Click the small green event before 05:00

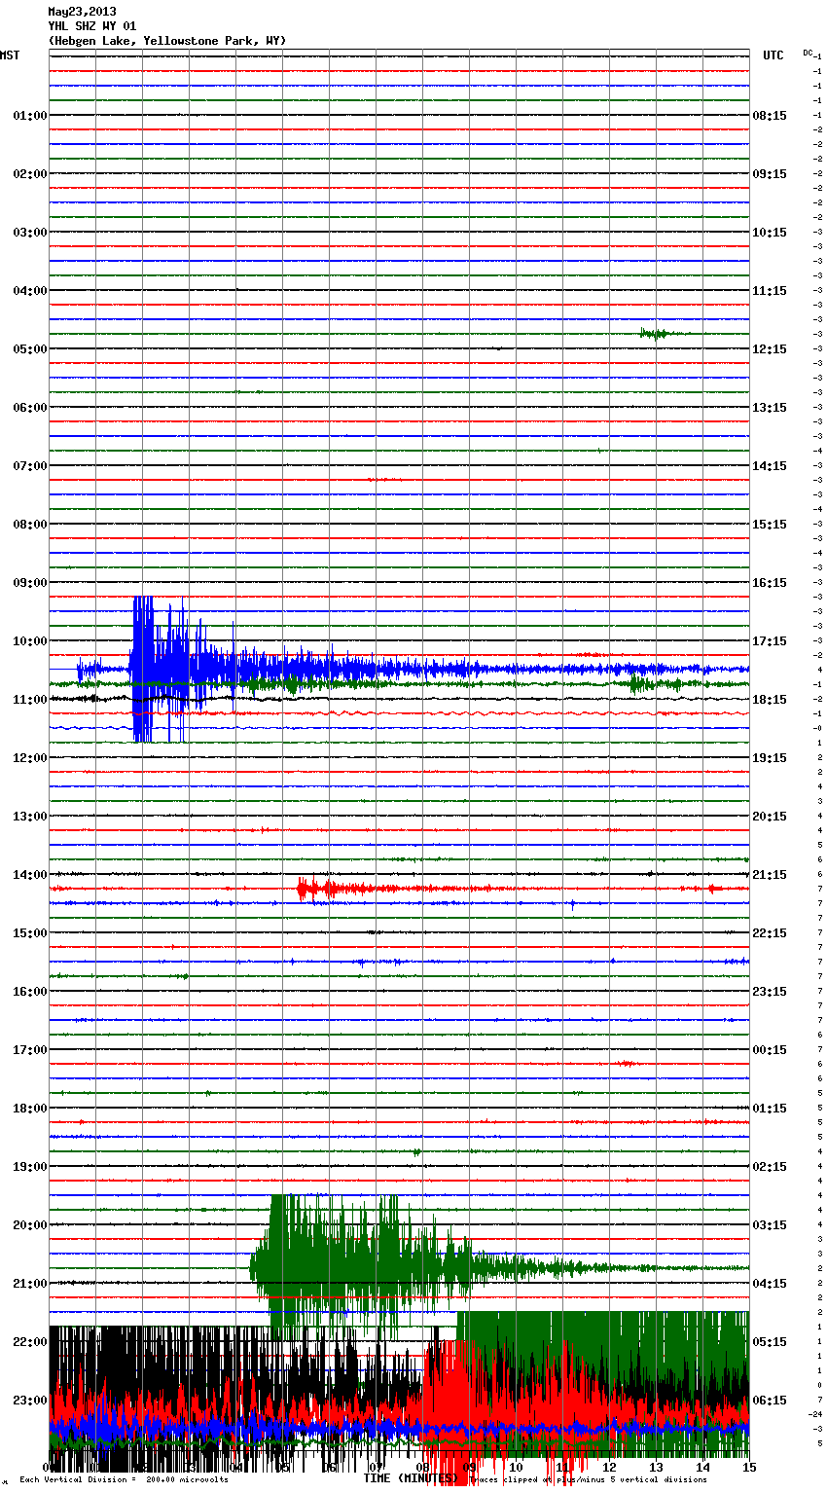pyautogui.click(x=655, y=334)
